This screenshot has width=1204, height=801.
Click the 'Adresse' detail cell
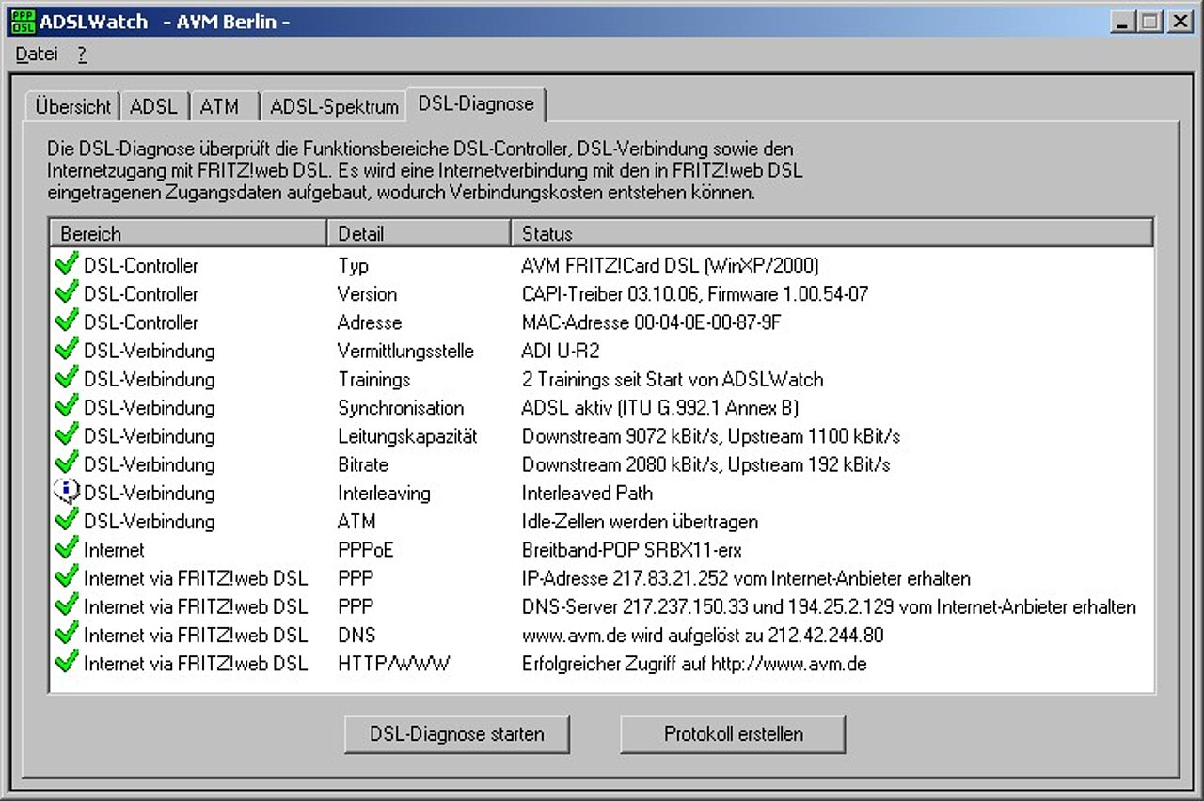(370, 322)
